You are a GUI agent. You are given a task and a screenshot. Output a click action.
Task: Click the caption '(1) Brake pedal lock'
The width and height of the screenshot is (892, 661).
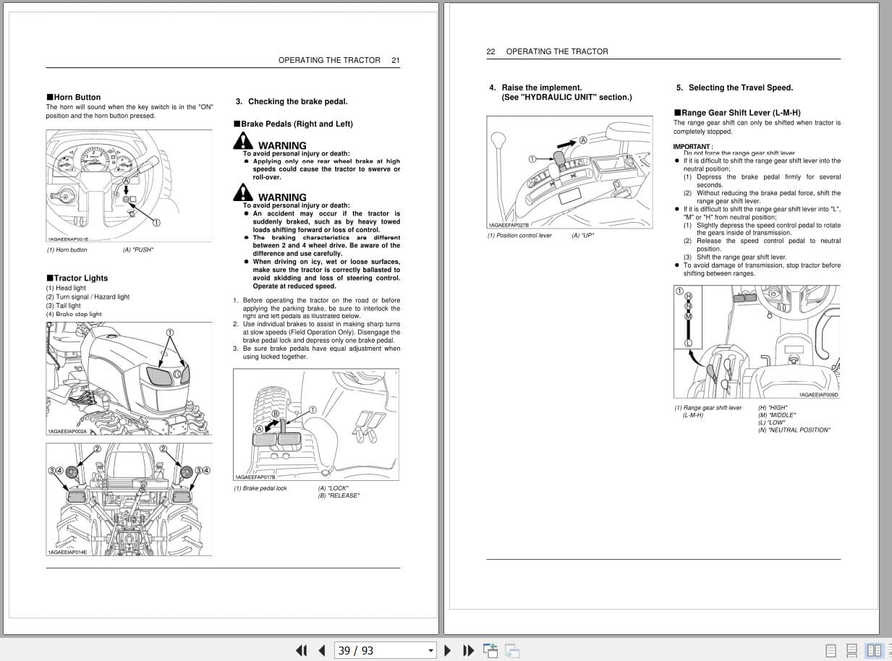260,488
